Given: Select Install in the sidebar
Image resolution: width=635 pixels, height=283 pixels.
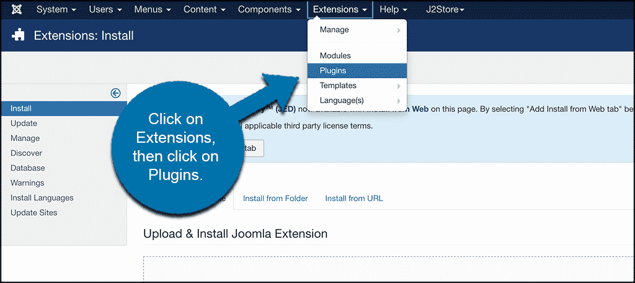Looking at the screenshot, I should coord(64,109).
